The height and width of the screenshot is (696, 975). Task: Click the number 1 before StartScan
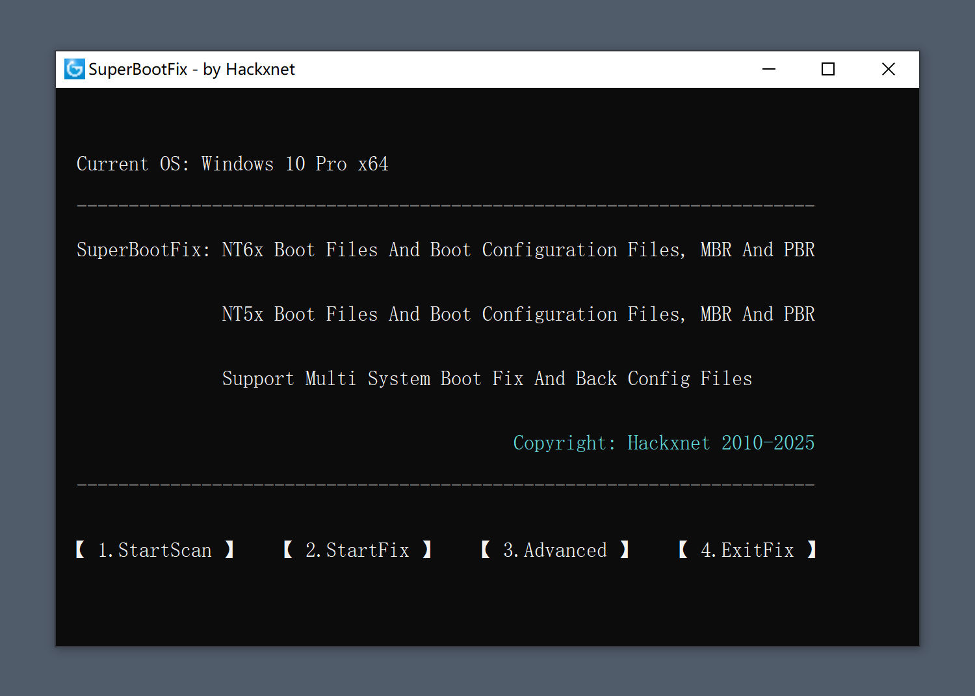pyautogui.click(x=104, y=550)
